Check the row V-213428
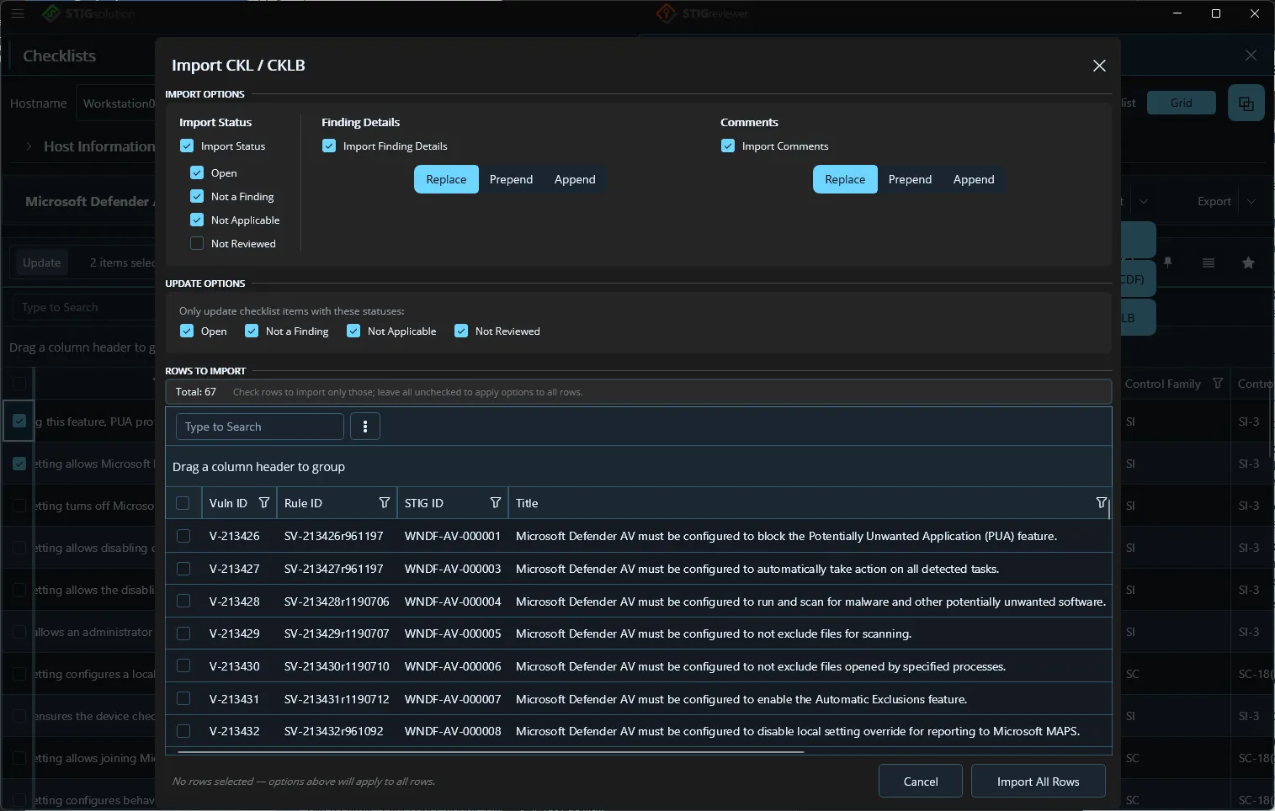This screenshot has height=811, width=1275. [x=183, y=602]
